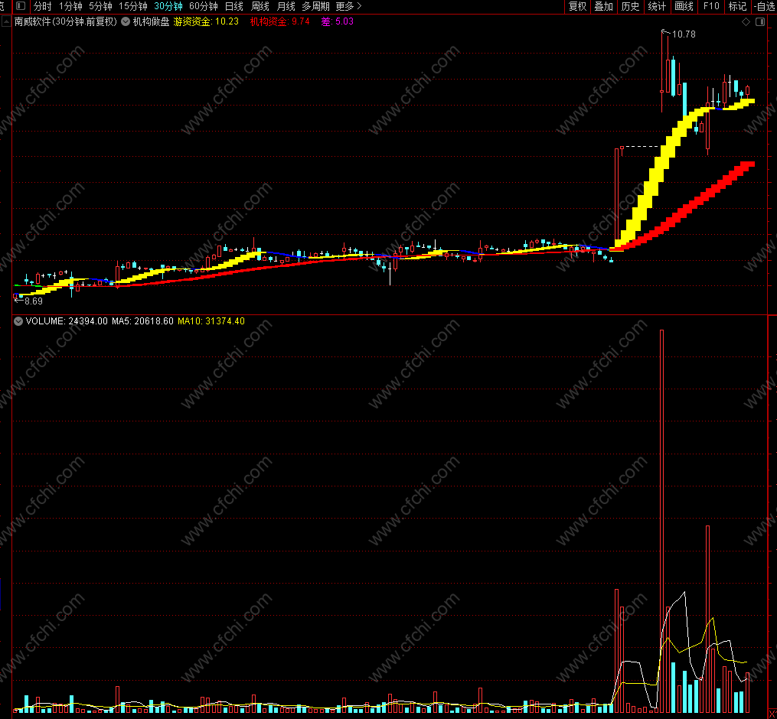Activate the 画线 drawing tools
The height and width of the screenshot is (719, 777).
(684, 6)
